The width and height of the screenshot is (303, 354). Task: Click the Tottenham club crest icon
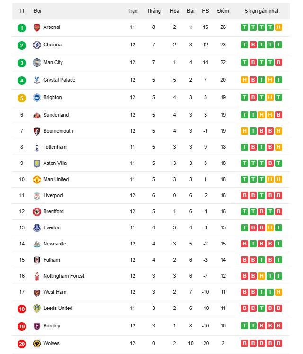(37, 147)
